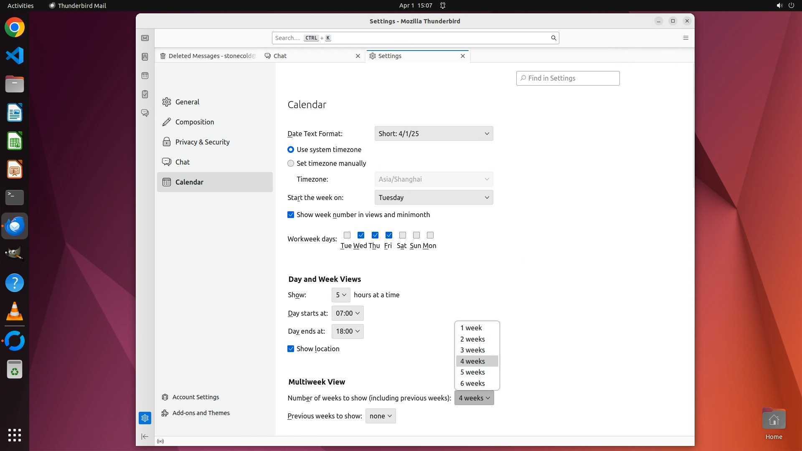
Task: Open the Date Text Format dropdown
Action: 434,134
